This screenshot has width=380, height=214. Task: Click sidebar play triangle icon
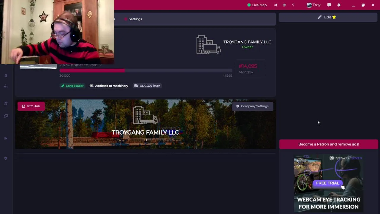6,139
